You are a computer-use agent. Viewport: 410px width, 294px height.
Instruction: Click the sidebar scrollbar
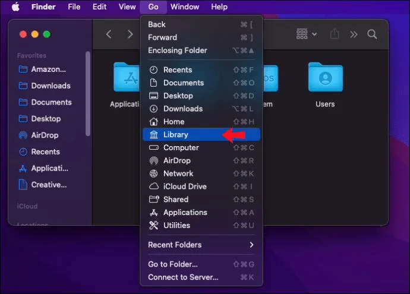[88, 94]
